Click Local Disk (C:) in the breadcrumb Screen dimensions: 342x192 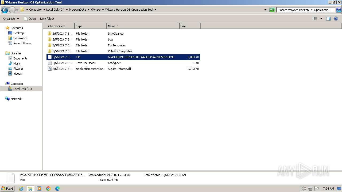55,10
